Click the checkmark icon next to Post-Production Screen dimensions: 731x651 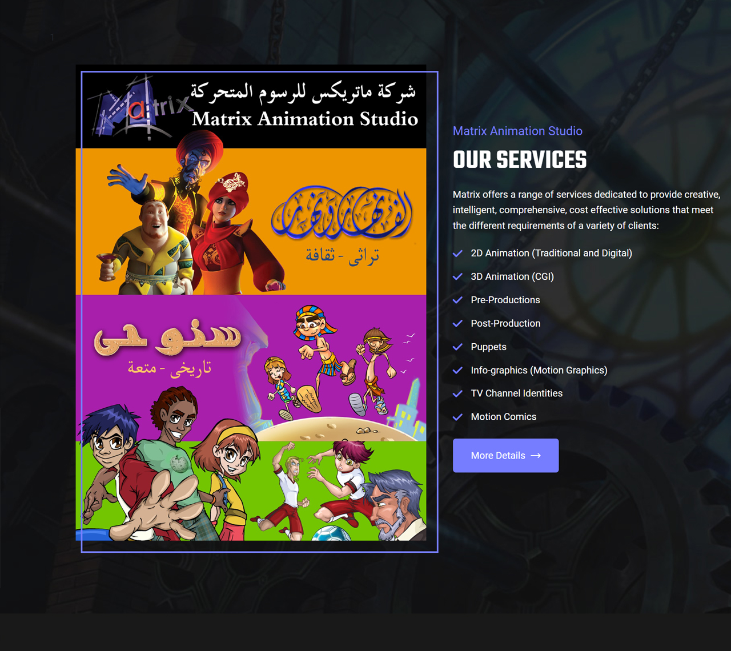tap(457, 324)
